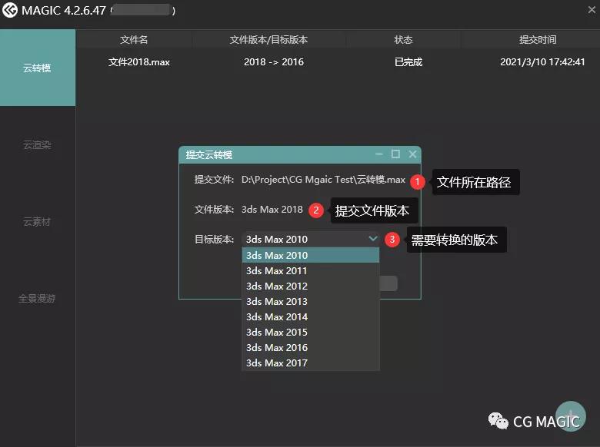600x447 pixels.
Task: Go to the 云素材 sidebar tab
Action: [37, 221]
